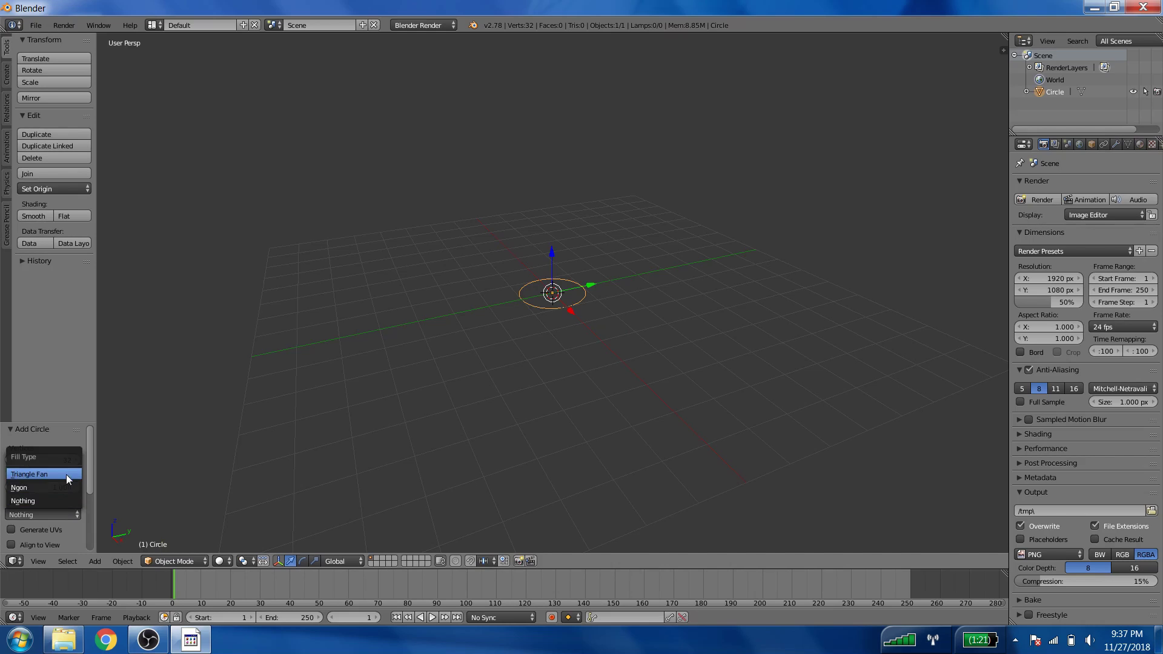Open the File menu
This screenshot has height=654, width=1163.
tap(36, 25)
